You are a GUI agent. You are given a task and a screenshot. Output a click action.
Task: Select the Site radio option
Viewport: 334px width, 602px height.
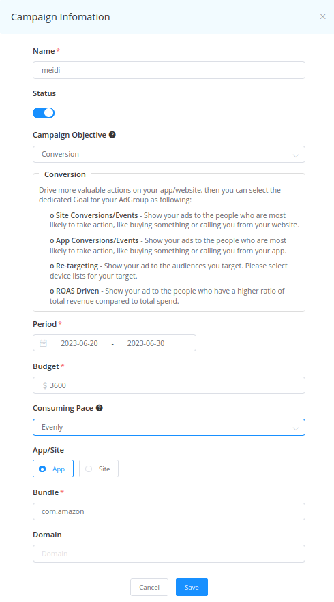tap(99, 469)
